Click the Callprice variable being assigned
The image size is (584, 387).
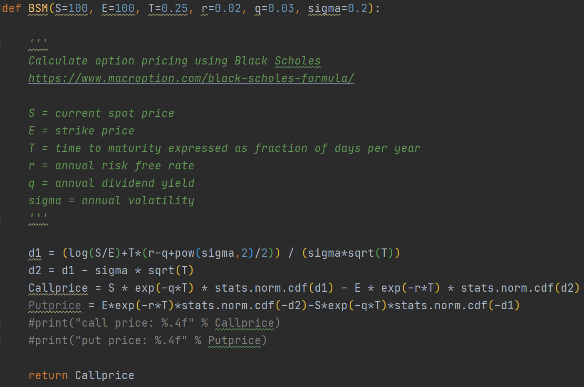(58, 288)
